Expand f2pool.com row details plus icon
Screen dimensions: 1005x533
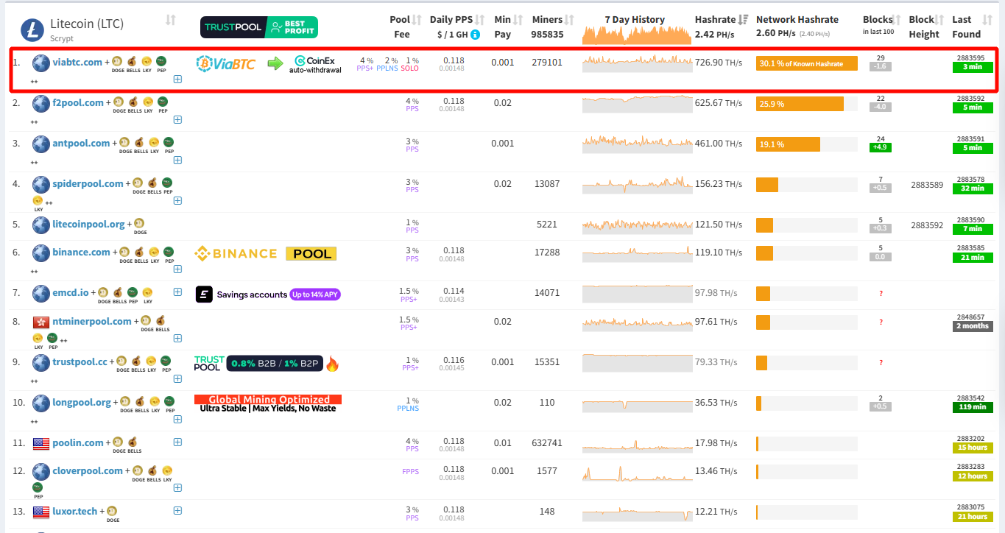[x=177, y=119]
